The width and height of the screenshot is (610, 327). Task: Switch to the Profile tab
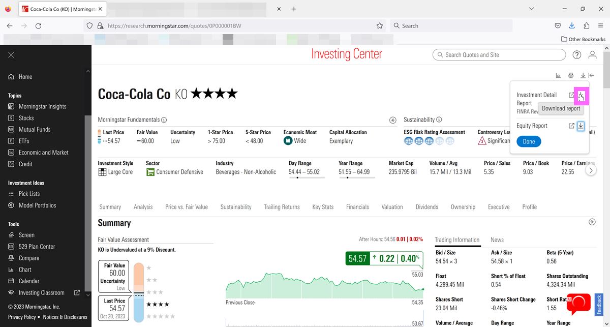[529, 207]
